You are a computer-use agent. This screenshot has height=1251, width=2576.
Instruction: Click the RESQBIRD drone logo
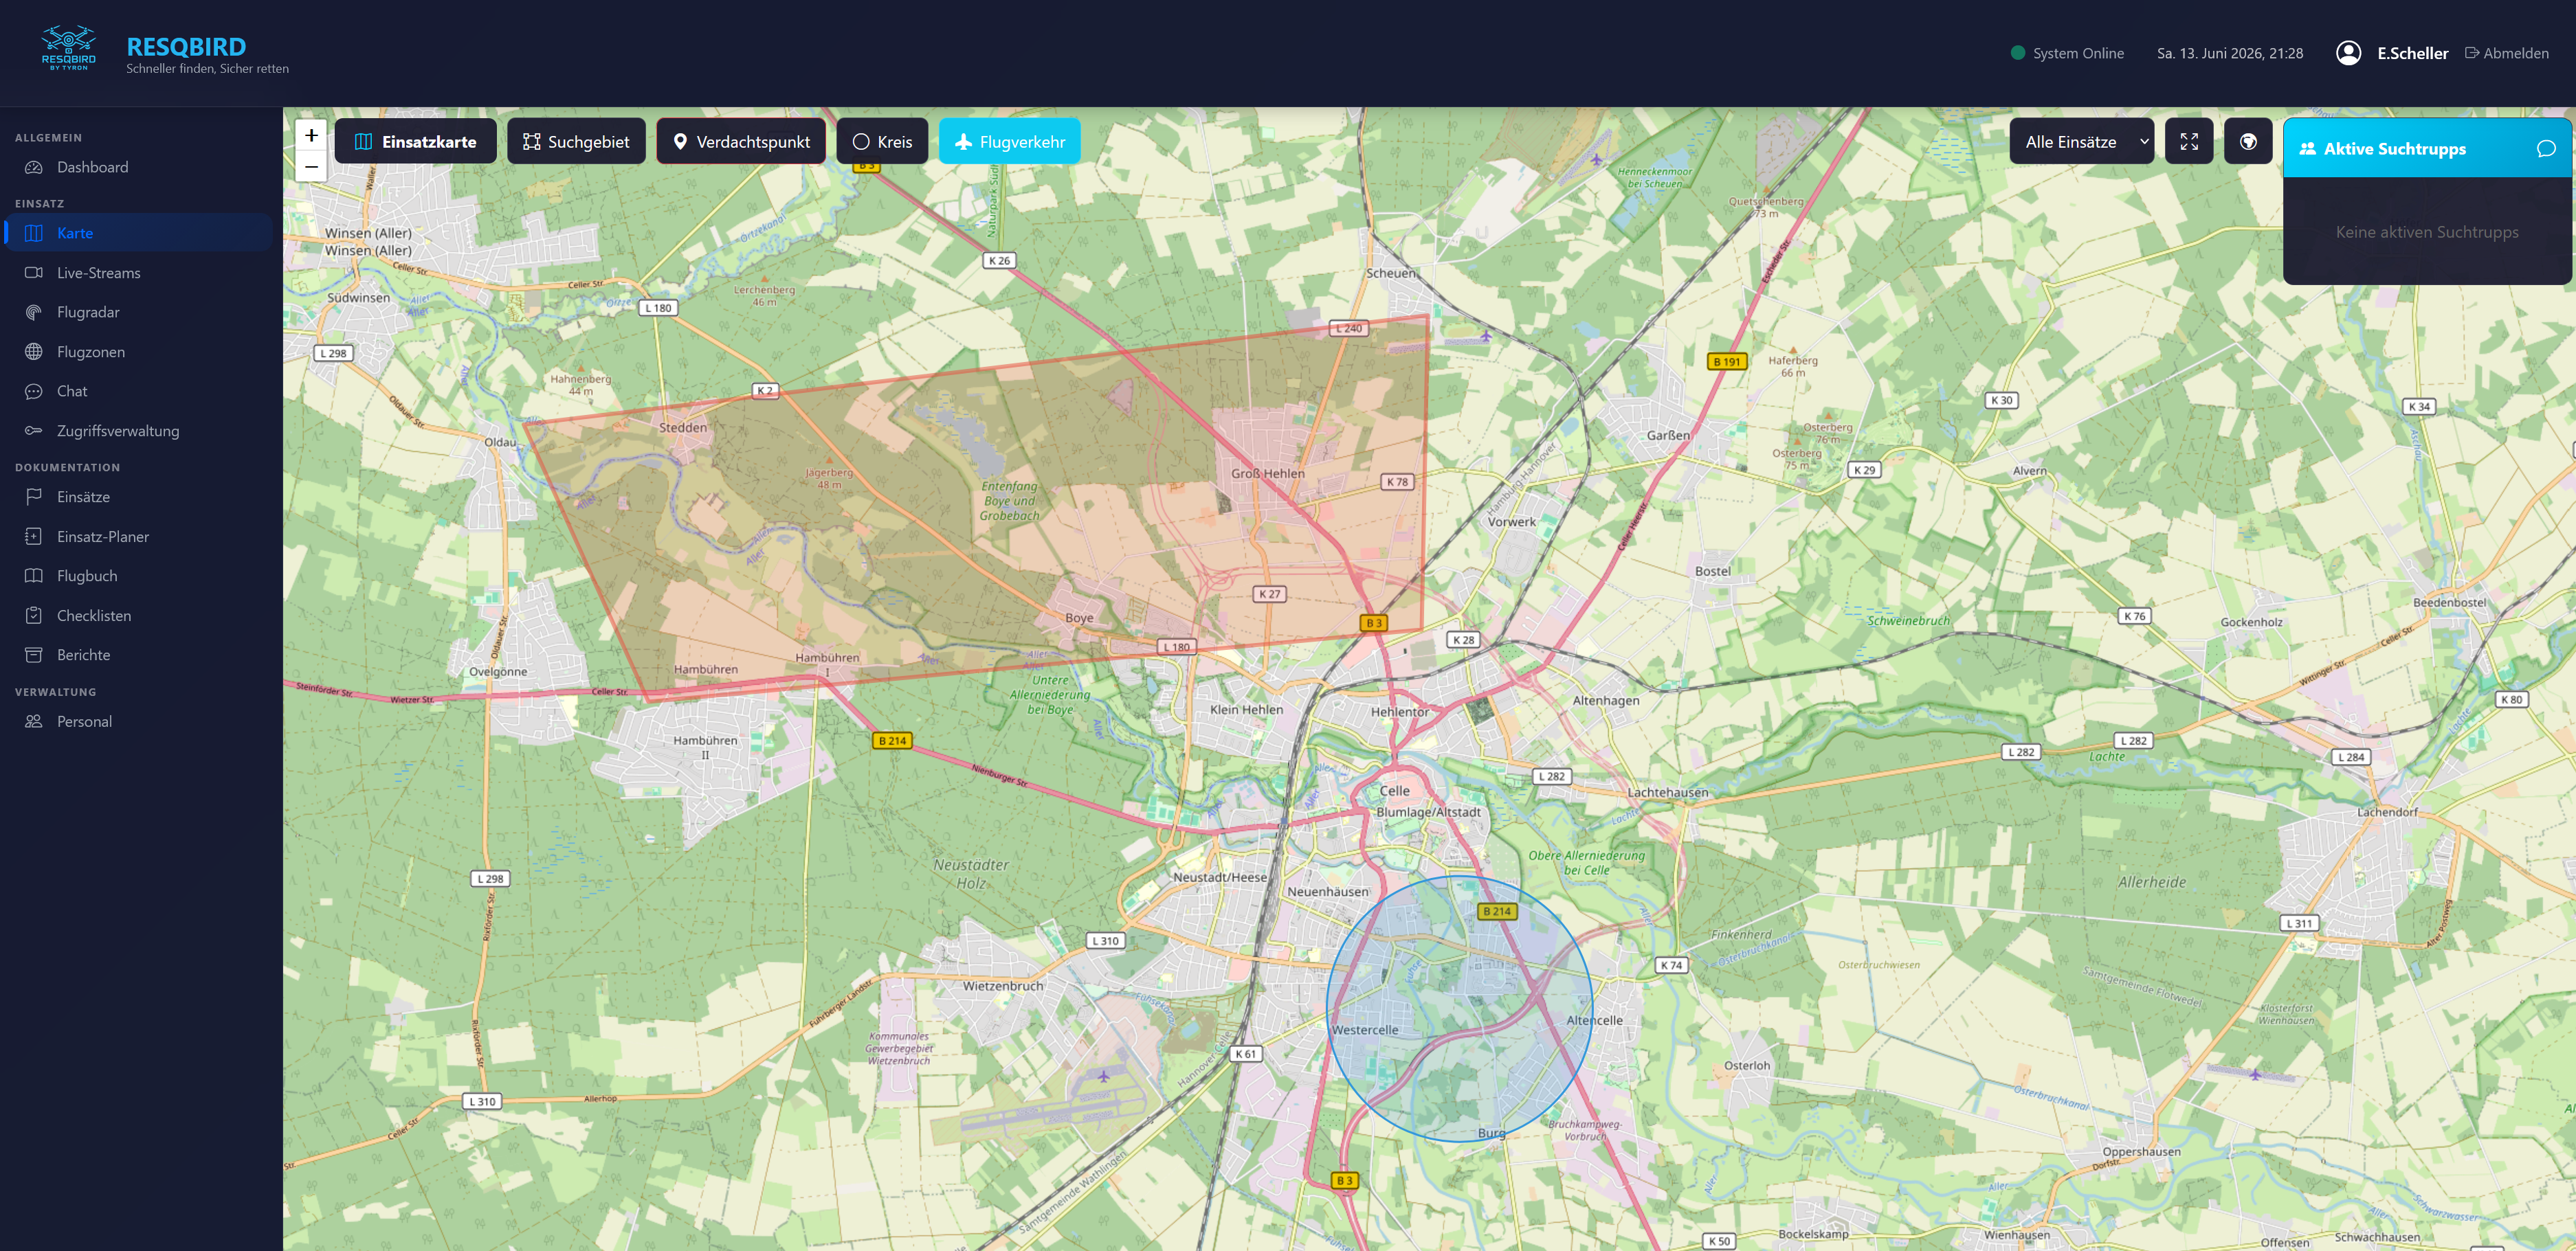pyautogui.click(x=68, y=47)
